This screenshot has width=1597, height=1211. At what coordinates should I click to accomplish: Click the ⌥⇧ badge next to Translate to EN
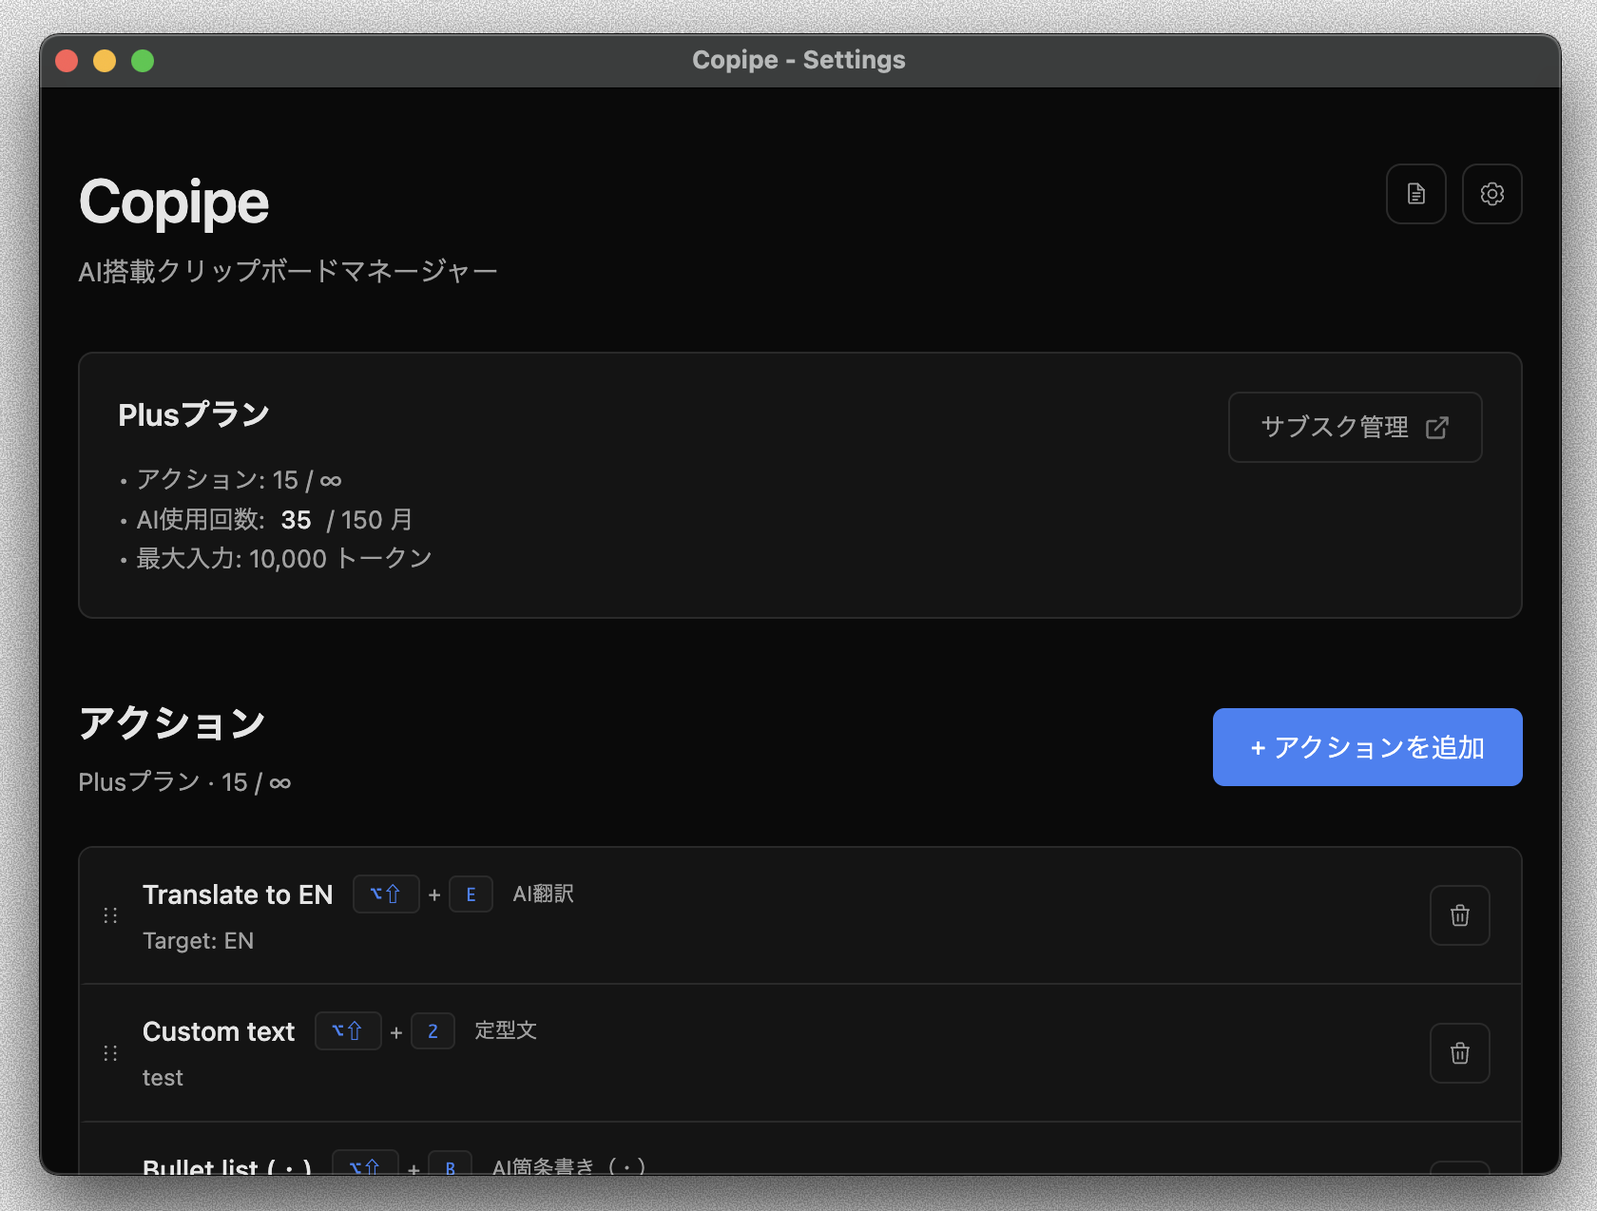(385, 894)
